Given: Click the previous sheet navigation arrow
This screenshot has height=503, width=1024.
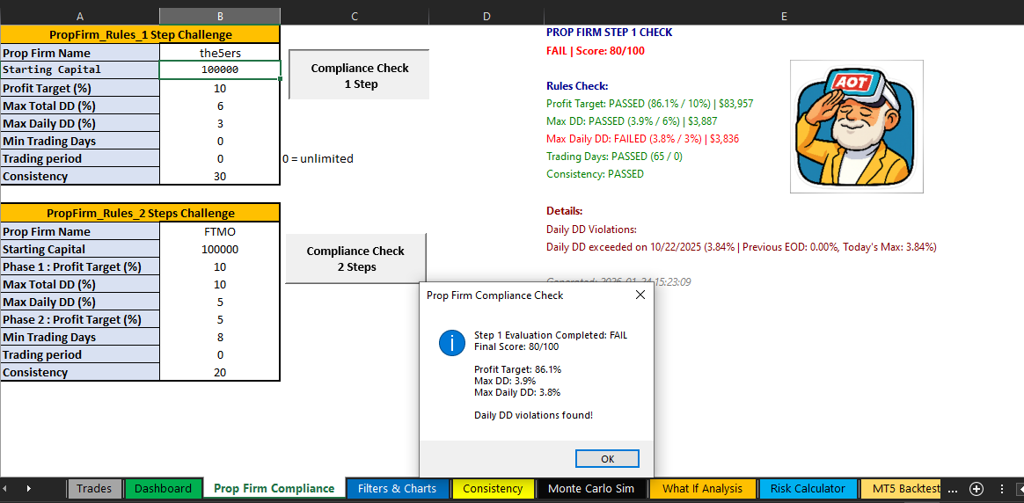Looking at the screenshot, I should point(5,489).
